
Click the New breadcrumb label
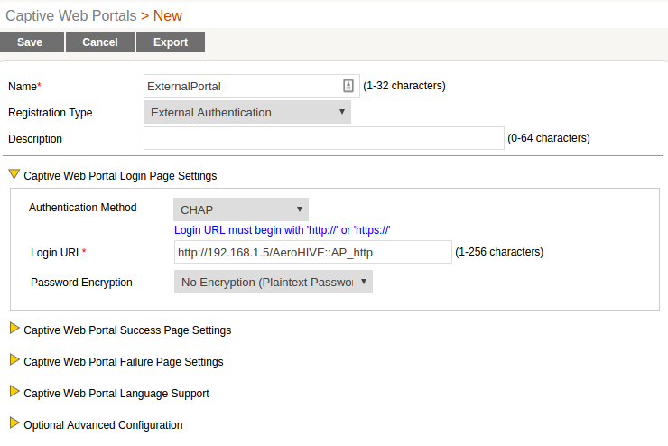pyautogui.click(x=167, y=15)
